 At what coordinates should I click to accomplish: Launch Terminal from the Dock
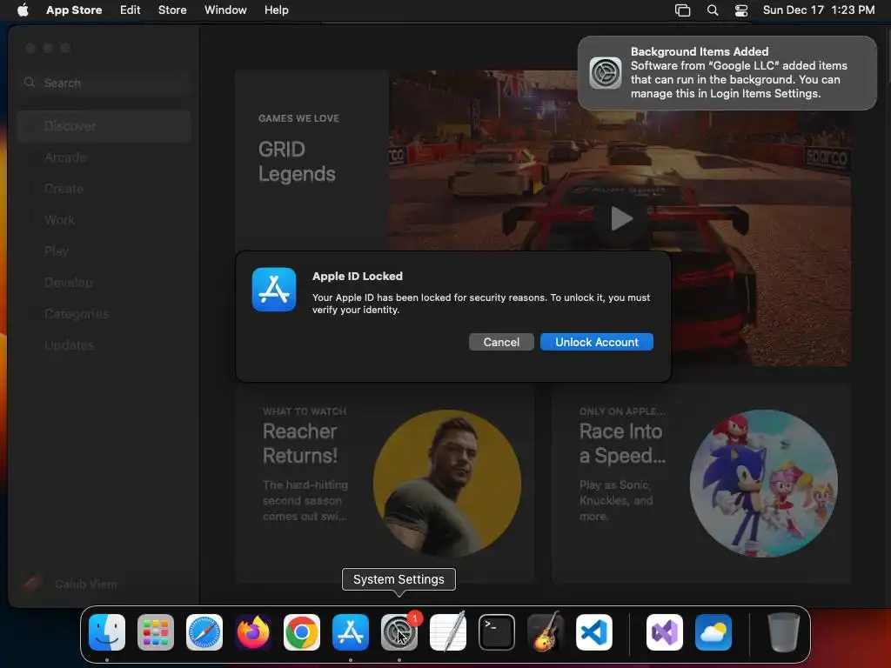pos(497,632)
